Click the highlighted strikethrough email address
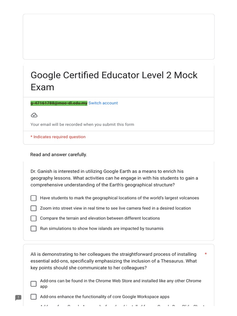The width and height of the screenshot is (237, 316). [59, 103]
